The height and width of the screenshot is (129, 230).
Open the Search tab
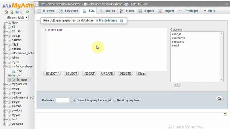coord(107,11)
